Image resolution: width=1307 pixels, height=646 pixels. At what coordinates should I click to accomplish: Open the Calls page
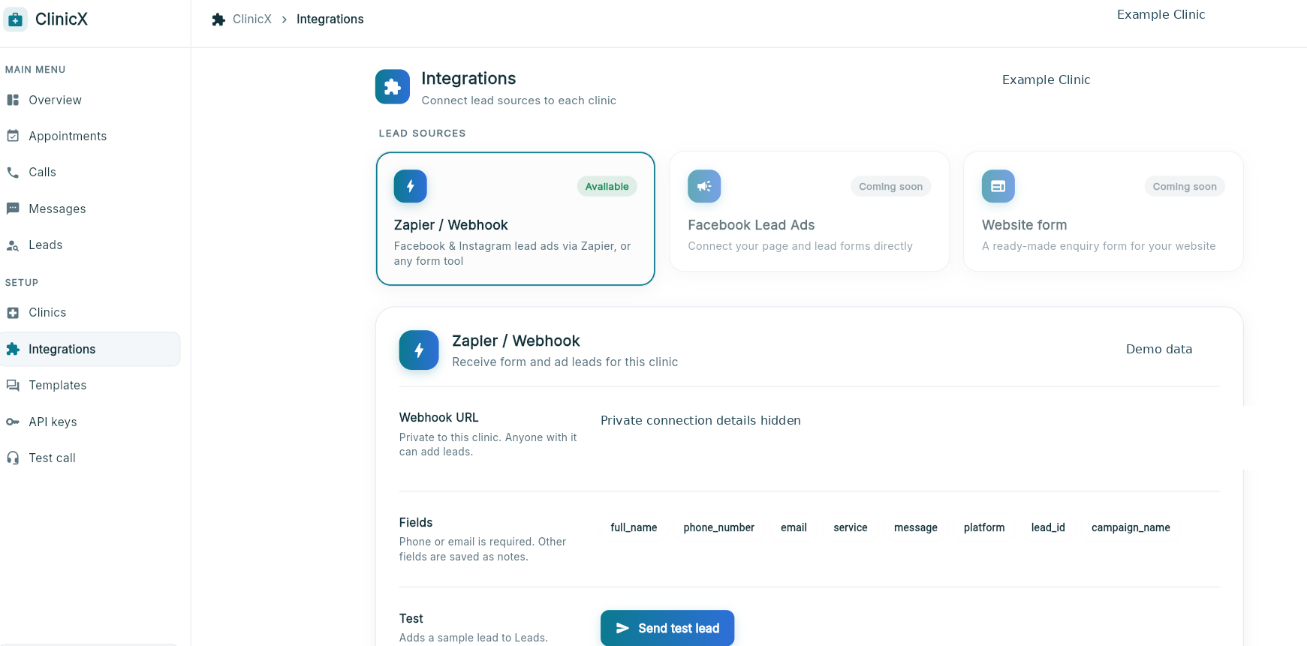coord(90,172)
